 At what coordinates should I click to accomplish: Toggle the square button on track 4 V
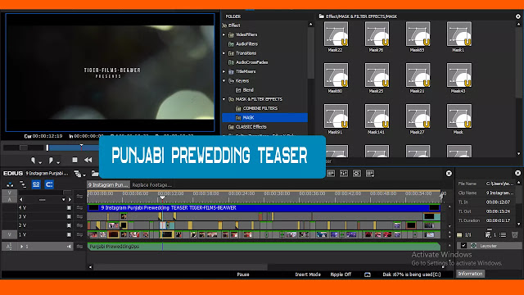(69, 207)
